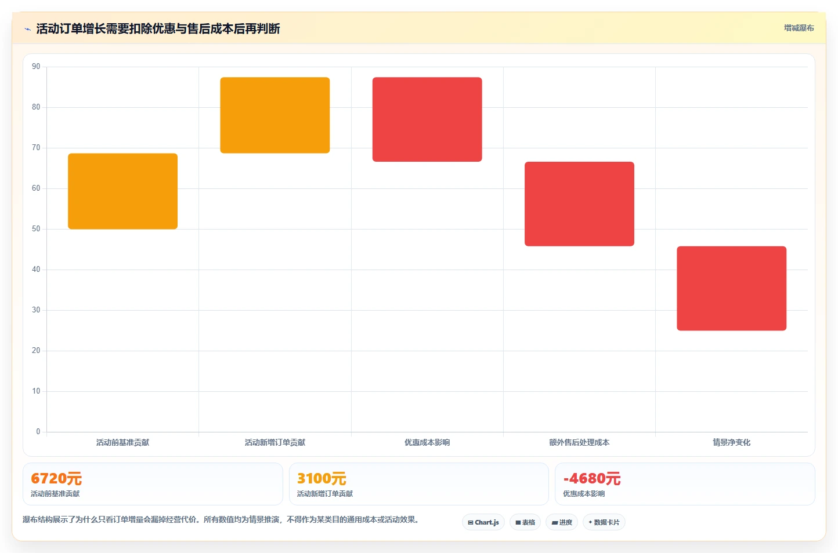Screen dimensions: 838x553
Task: Click axis label 优惠成本影响 under the chart
Action: coord(427,442)
